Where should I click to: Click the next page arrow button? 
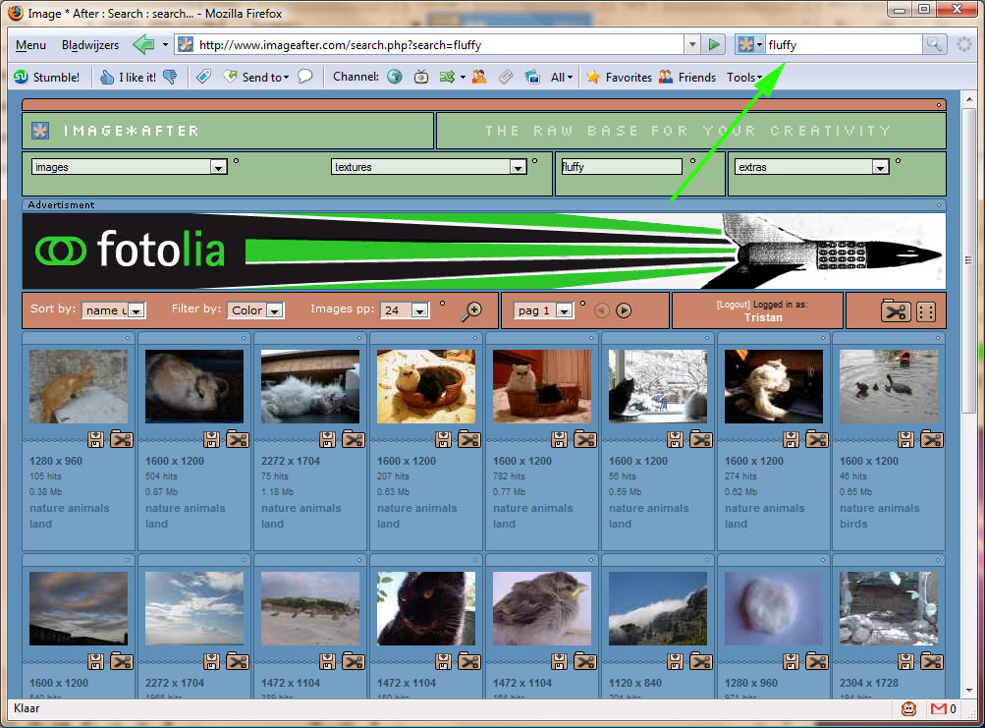[624, 310]
